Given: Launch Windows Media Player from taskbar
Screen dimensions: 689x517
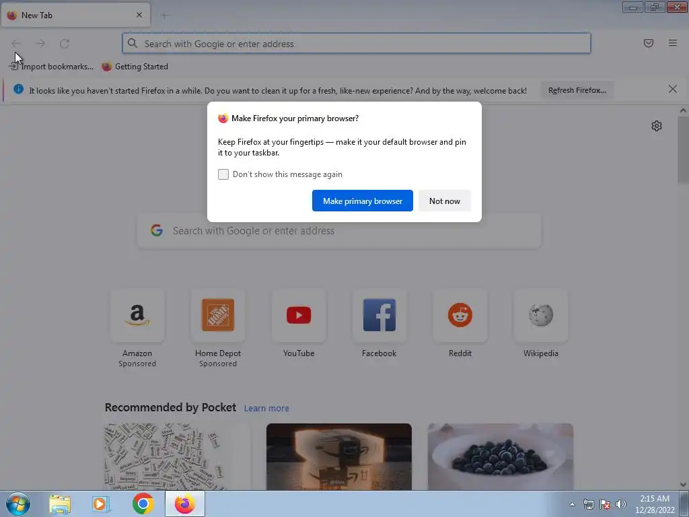Looking at the screenshot, I should 101,504.
